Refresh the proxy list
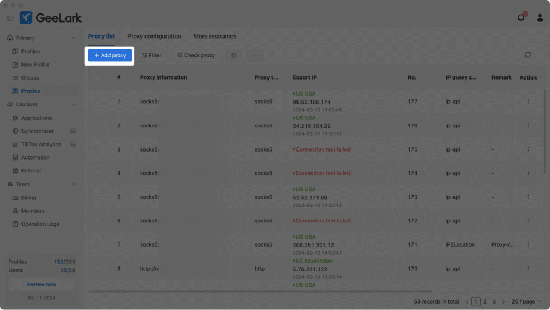 point(527,55)
